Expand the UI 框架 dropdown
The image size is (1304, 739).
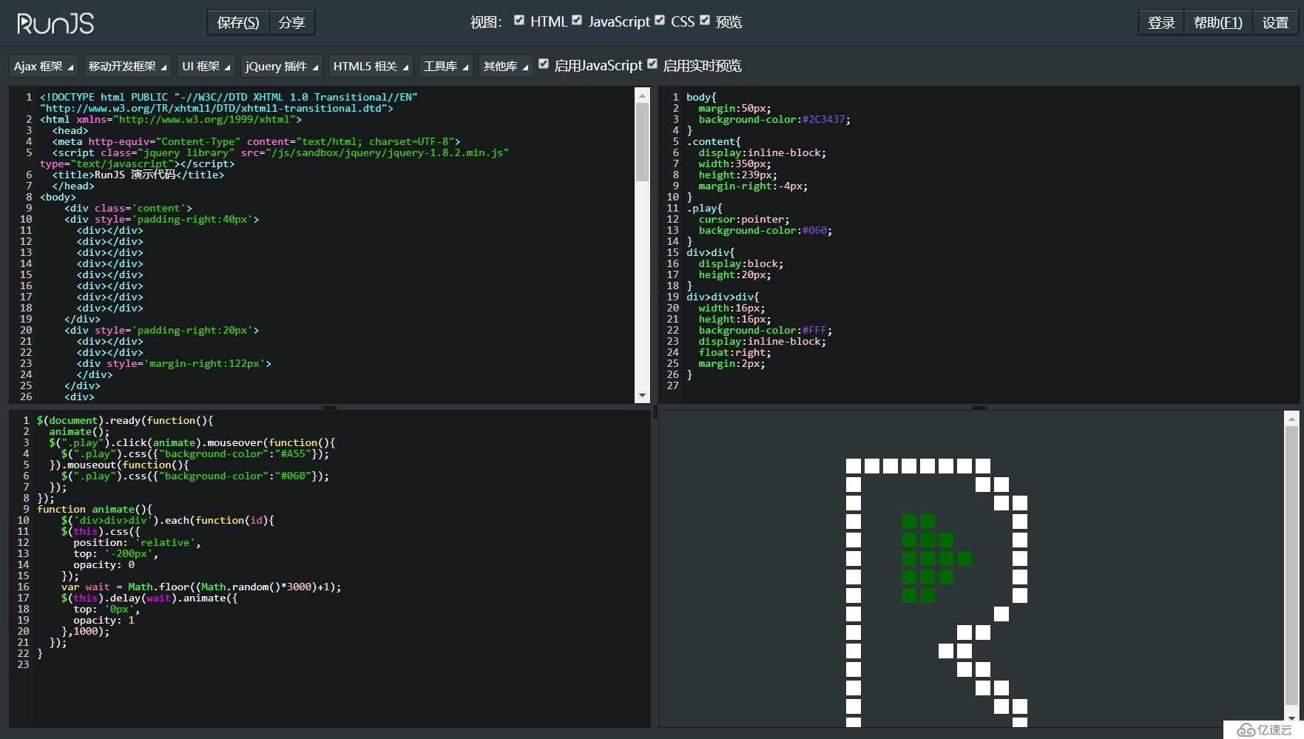[206, 66]
